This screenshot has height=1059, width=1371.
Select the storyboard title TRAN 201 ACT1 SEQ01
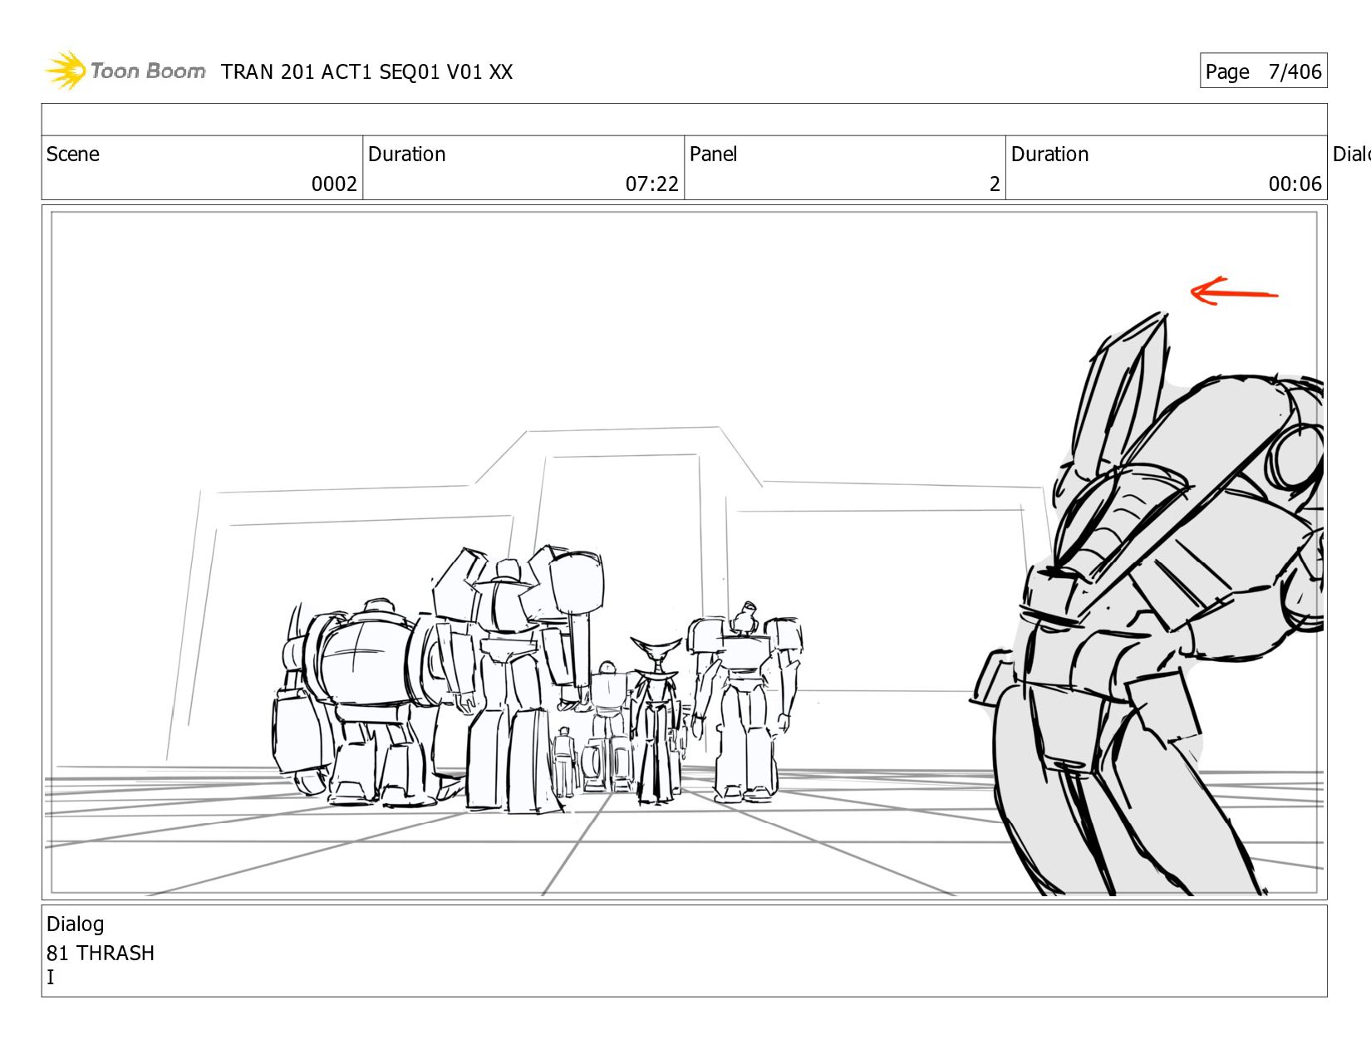[x=366, y=72]
